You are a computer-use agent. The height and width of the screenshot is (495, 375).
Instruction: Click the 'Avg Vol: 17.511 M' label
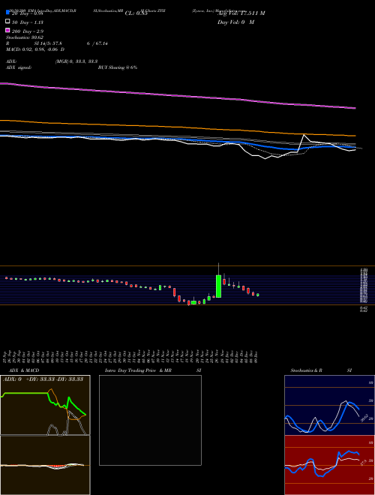[x=241, y=13]
